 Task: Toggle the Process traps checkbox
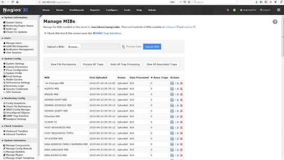[123, 47]
